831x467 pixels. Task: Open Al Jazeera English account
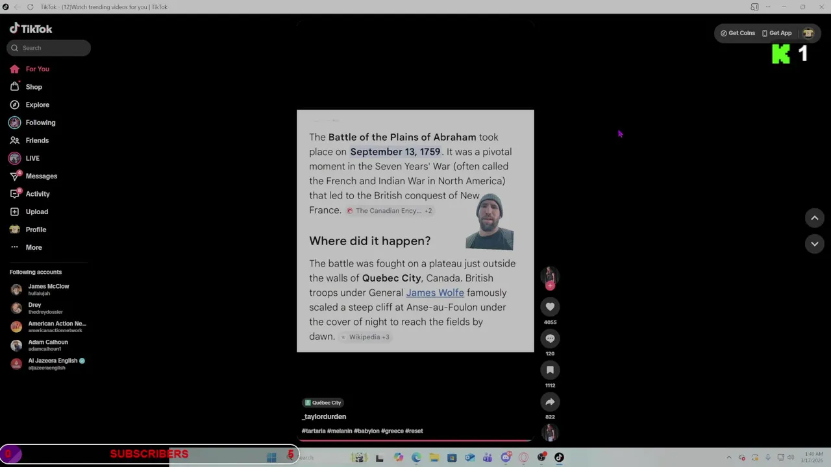[47, 363]
